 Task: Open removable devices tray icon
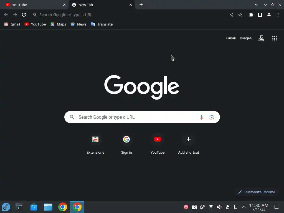coord(228,207)
